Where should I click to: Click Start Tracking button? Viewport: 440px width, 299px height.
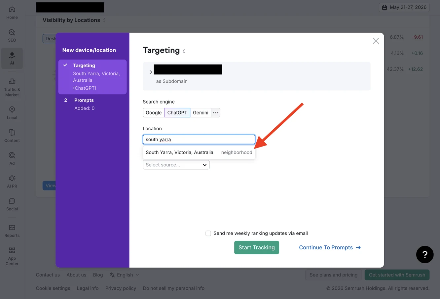coord(257,247)
